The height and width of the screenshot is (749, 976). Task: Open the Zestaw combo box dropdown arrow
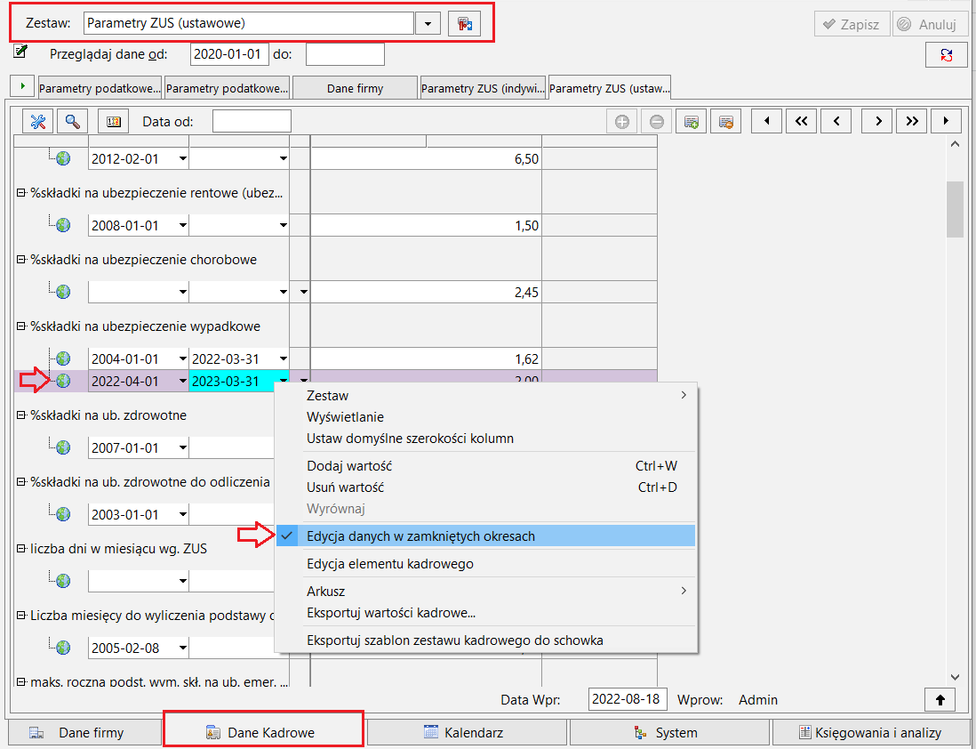[x=428, y=24]
